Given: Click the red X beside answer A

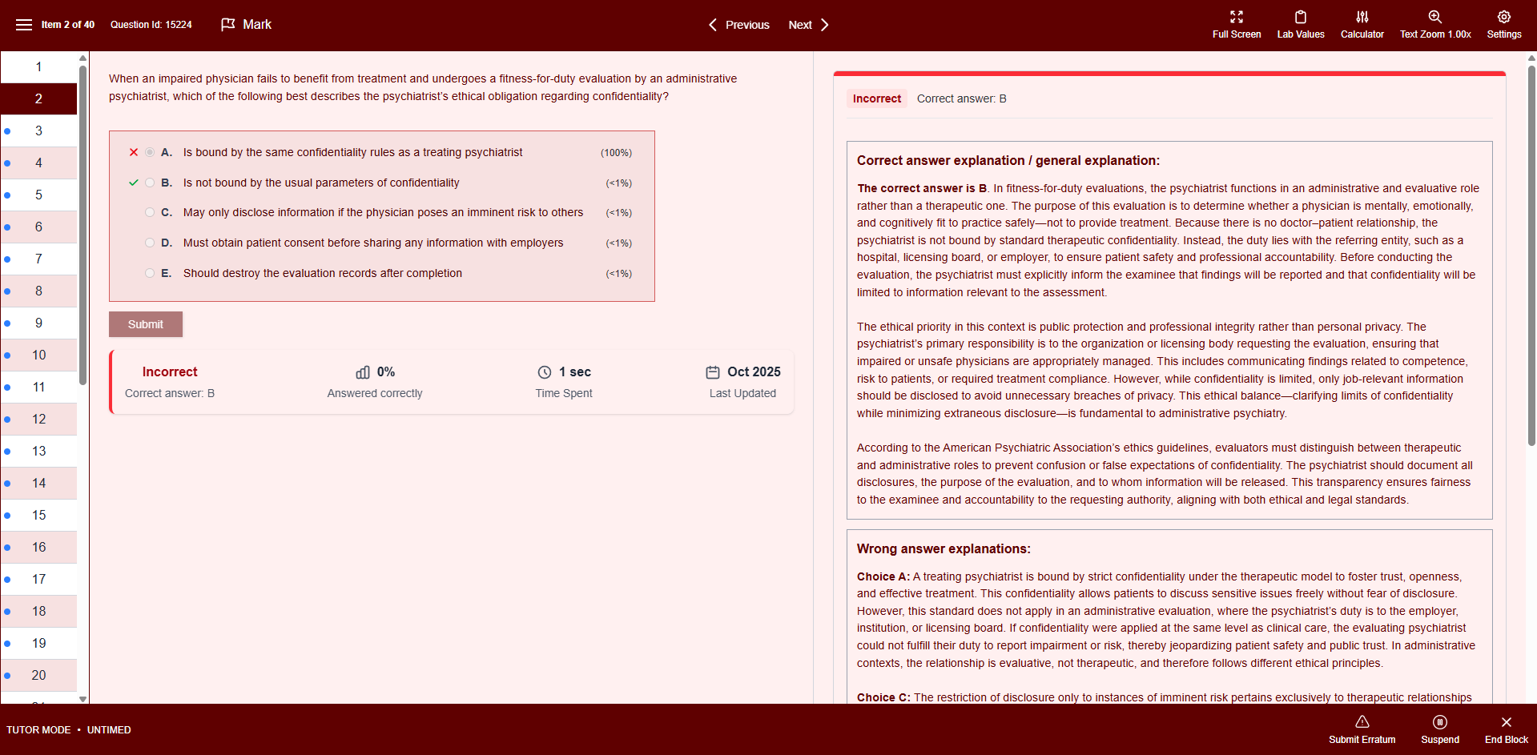Looking at the screenshot, I should [134, 152].
